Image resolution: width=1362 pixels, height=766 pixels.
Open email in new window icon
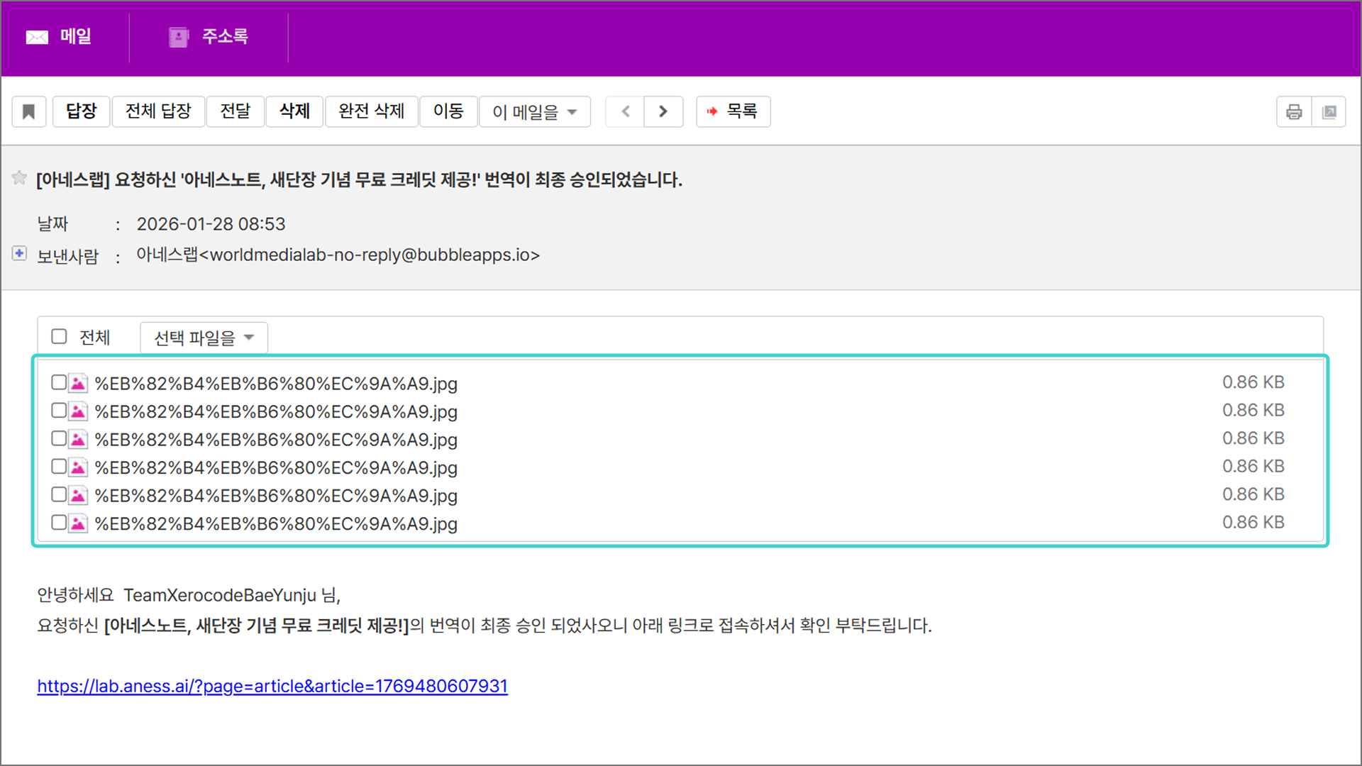click(x=1329, y=111)
